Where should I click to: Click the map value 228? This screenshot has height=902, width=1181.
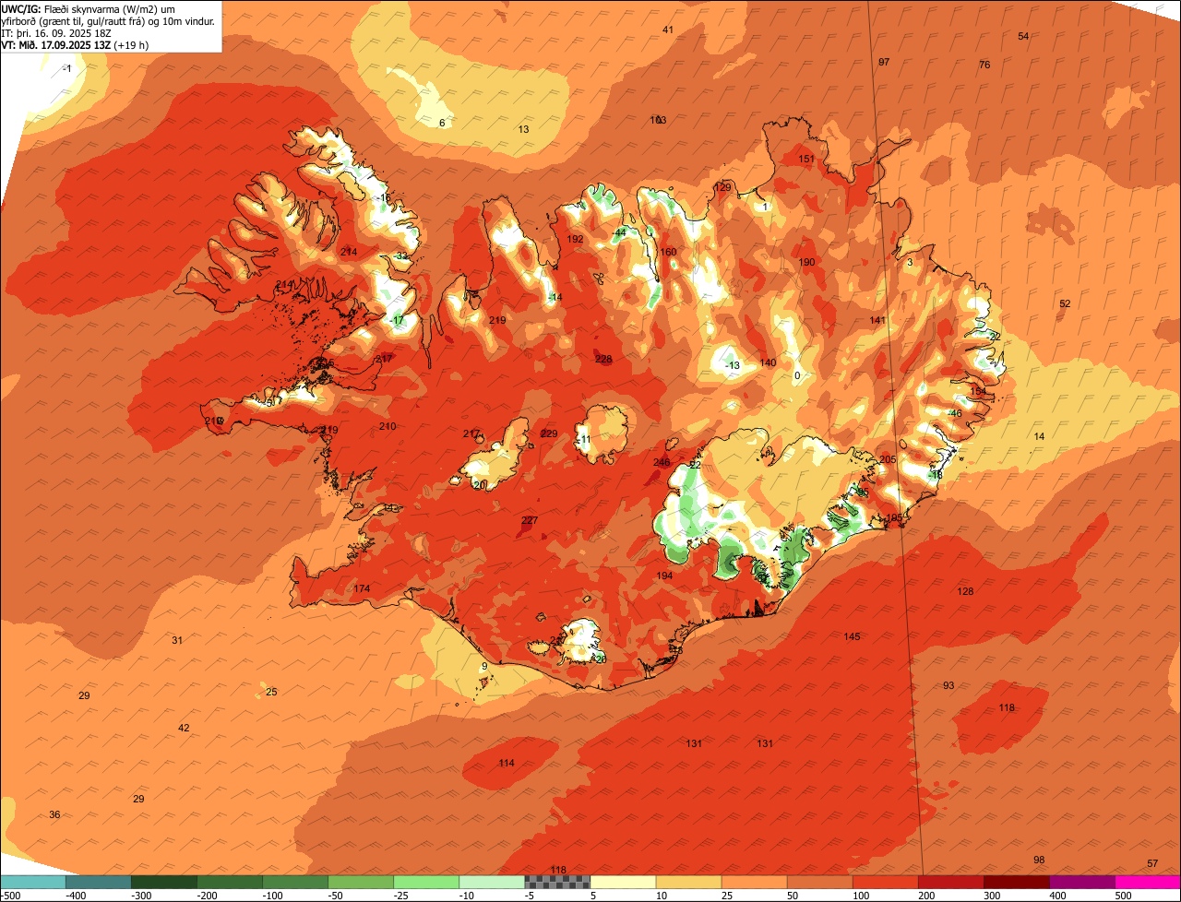click(x=603, y=360)
